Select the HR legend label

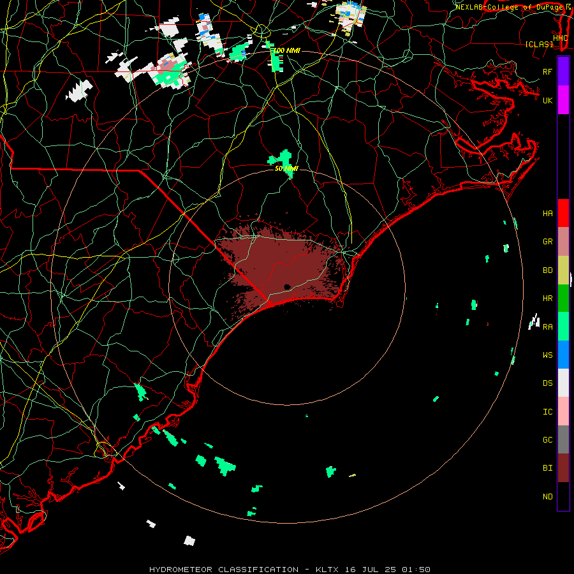(547, 298)
